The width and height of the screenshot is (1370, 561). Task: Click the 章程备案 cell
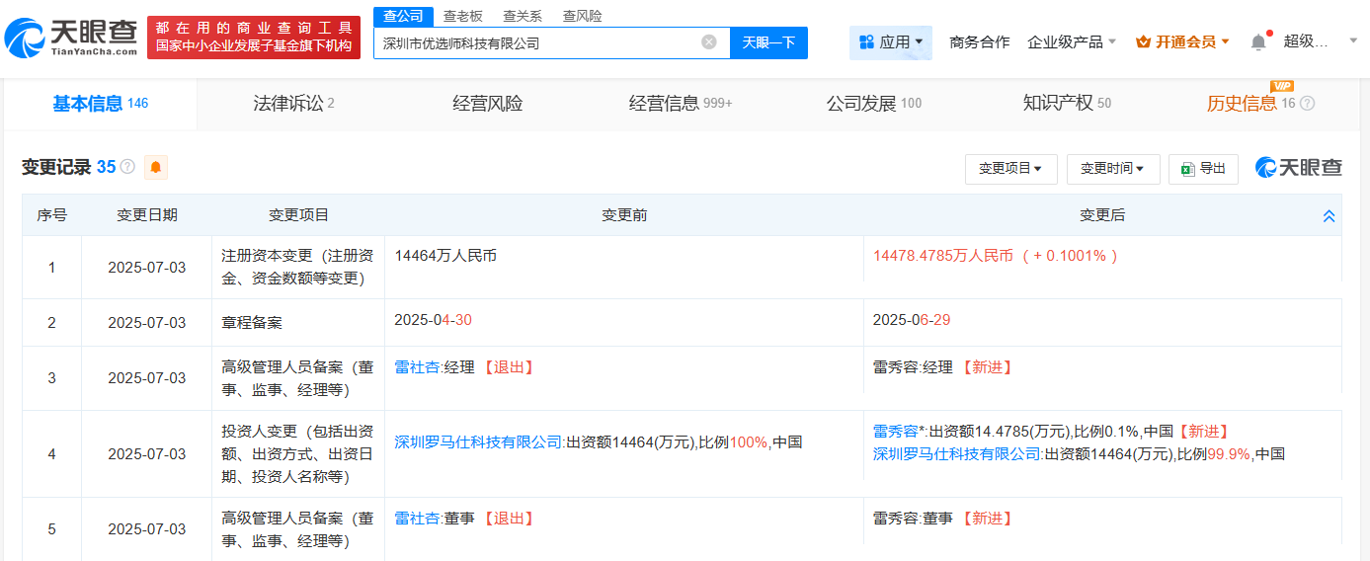coord(252,323)
